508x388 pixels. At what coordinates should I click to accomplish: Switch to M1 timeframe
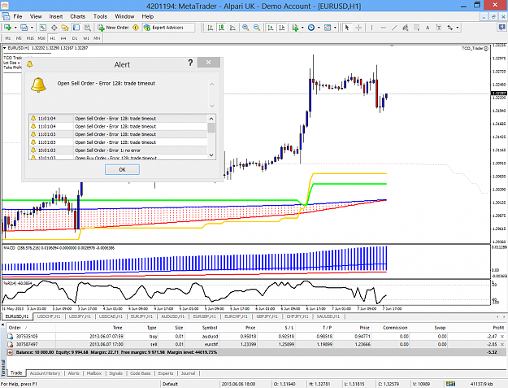tap(8, 38)
